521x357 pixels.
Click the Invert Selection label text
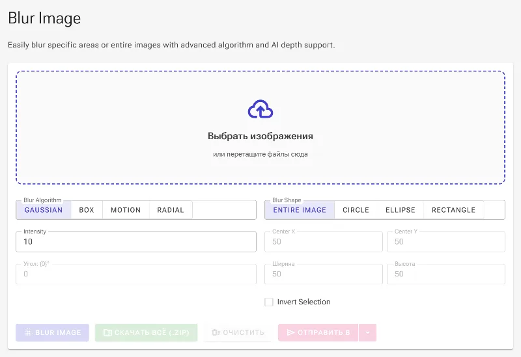pos(303,302)
